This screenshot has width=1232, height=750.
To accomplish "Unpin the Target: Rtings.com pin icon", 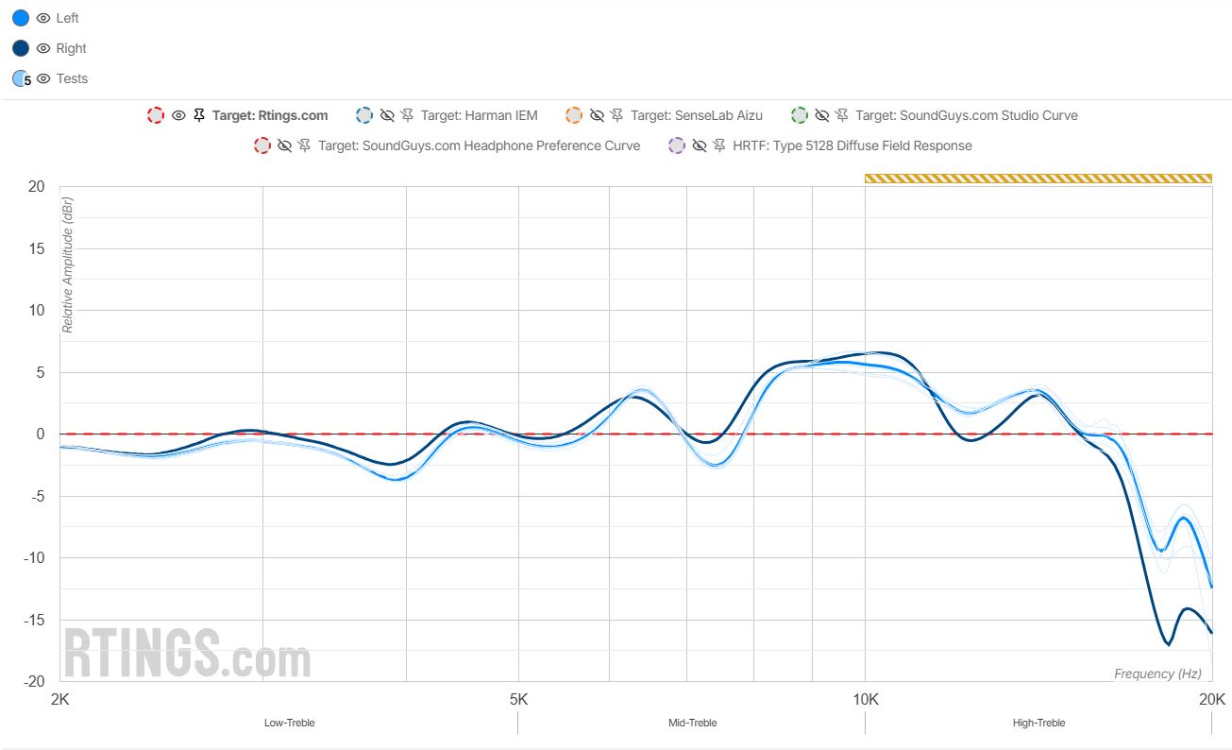I will [x=198, y=115].
